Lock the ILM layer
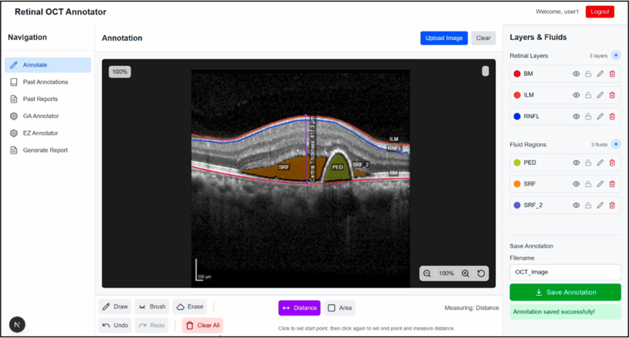Screen dimensions: 629x338 point(588,95)
